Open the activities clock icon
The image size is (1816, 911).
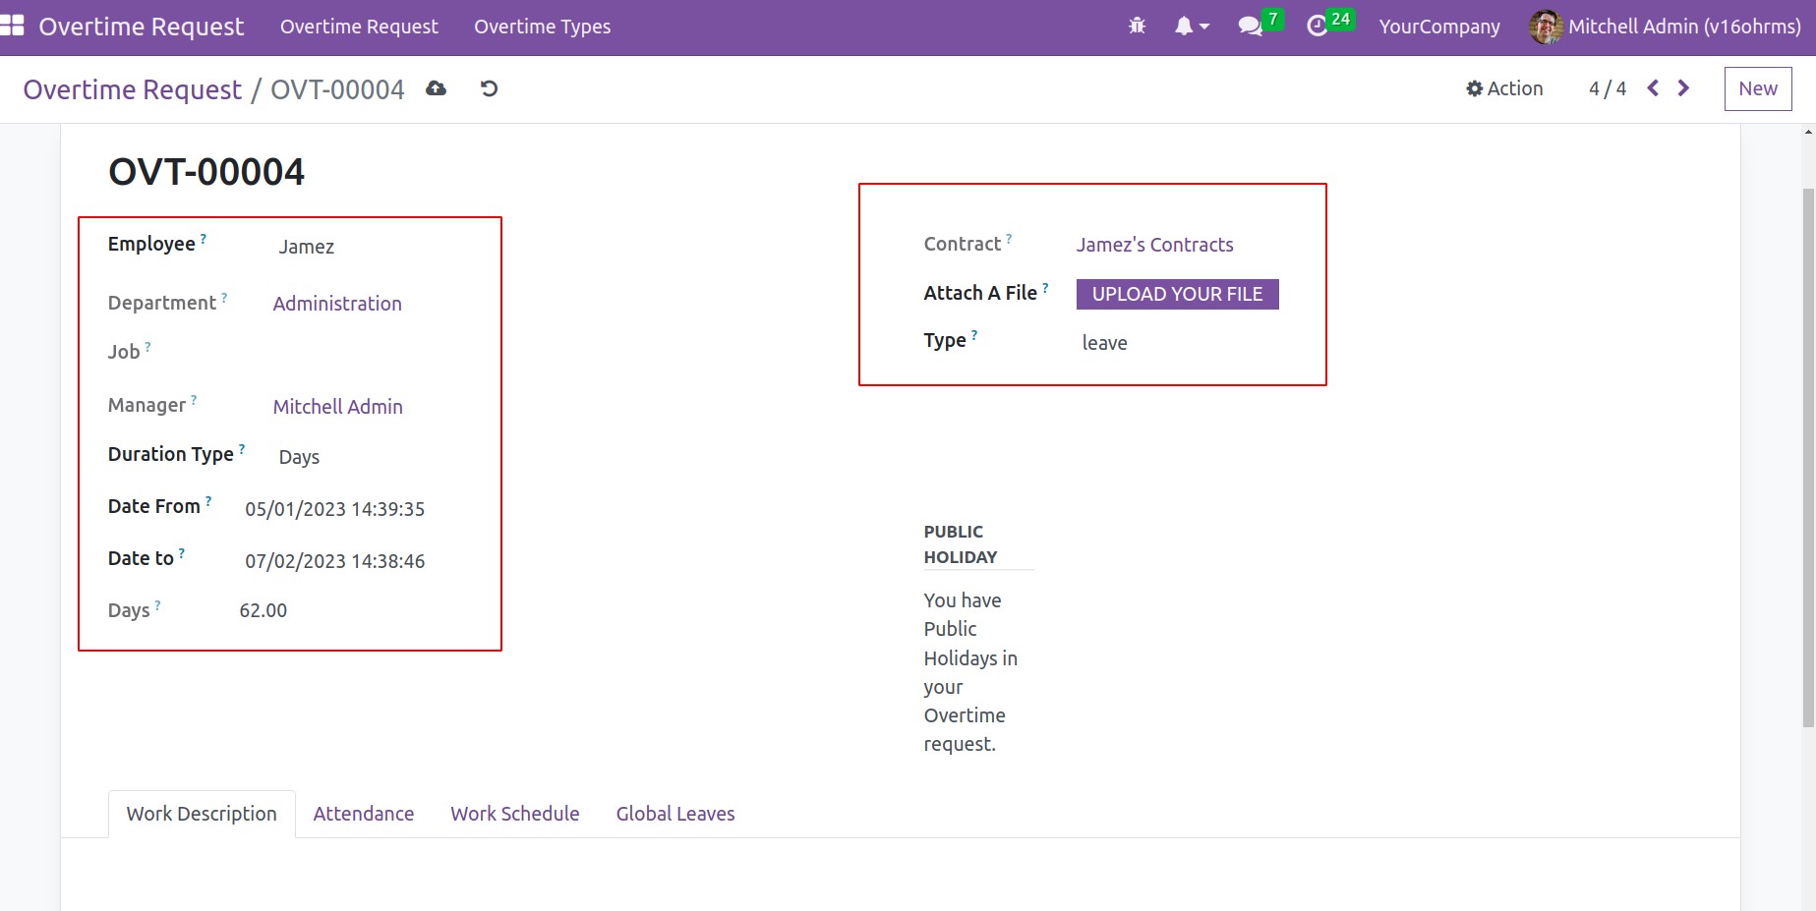1318,27
